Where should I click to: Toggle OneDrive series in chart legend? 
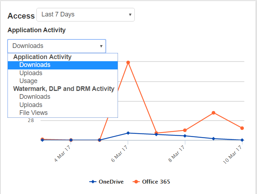click(x=107, y=182)
